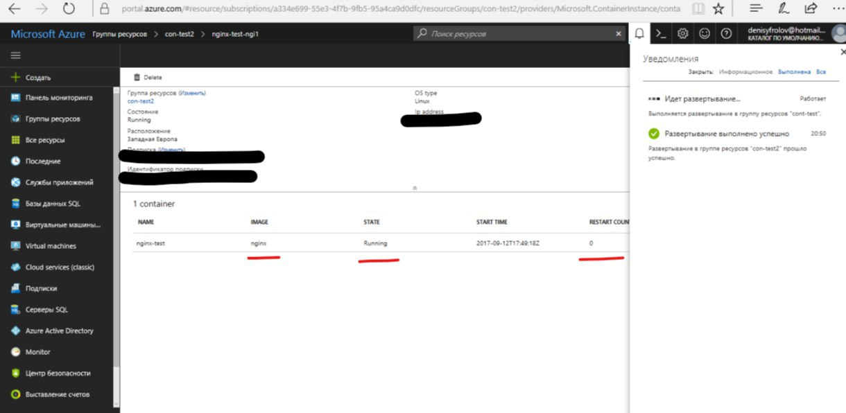Image resolution: width=846 pixels, height=413 pixels.
Task: Click the Azure Active Directory icon
Action: click(x=15, y=331)
